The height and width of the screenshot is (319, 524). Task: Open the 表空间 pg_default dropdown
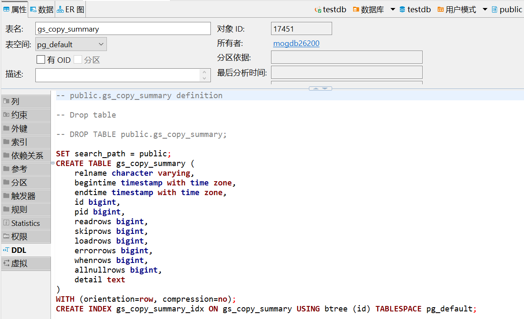[101, 44]
